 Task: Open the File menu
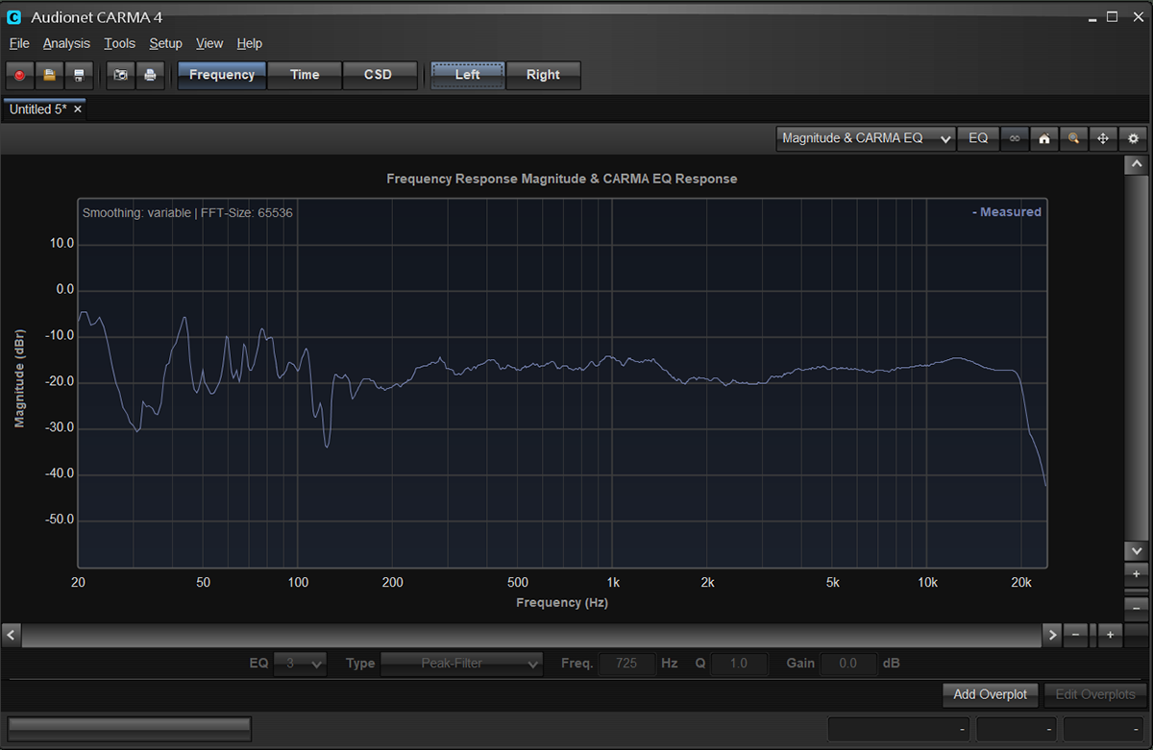[19, 43]
